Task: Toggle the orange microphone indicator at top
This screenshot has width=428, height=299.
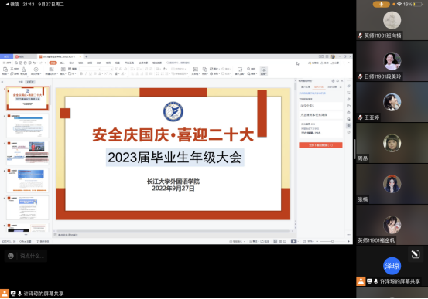Action: 381,4
